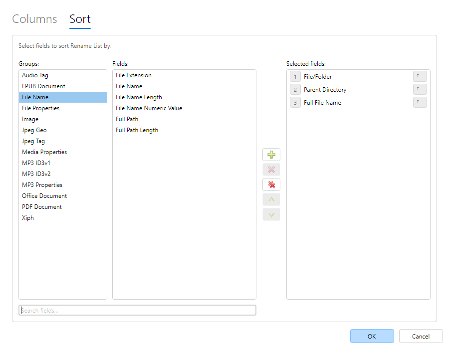Viewport: 449px width, 349px height.
Task: Select the MP3 ID3v1 group
Action: tap(63, 163)
